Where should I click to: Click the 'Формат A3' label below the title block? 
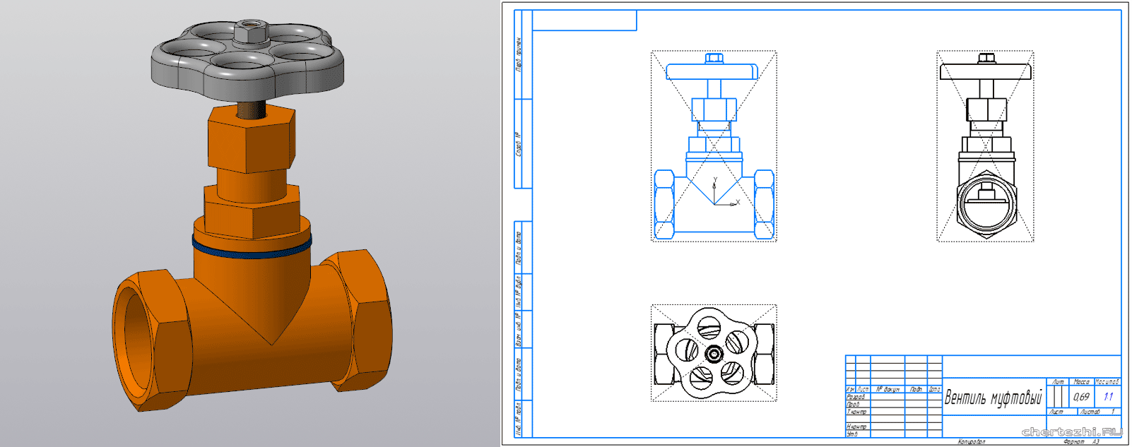(x=1081, y=442)
